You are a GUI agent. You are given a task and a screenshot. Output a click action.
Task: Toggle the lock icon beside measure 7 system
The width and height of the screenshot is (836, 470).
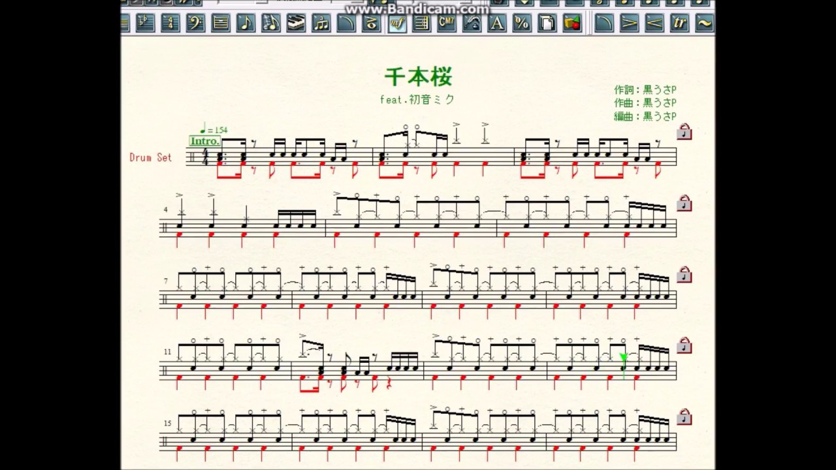pos(684,274)
